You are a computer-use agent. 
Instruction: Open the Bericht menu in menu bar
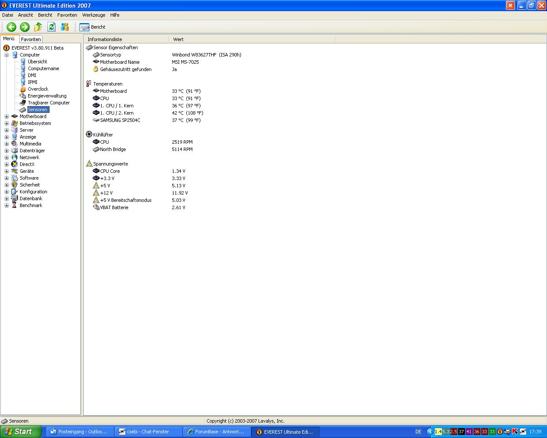(45, 15)
